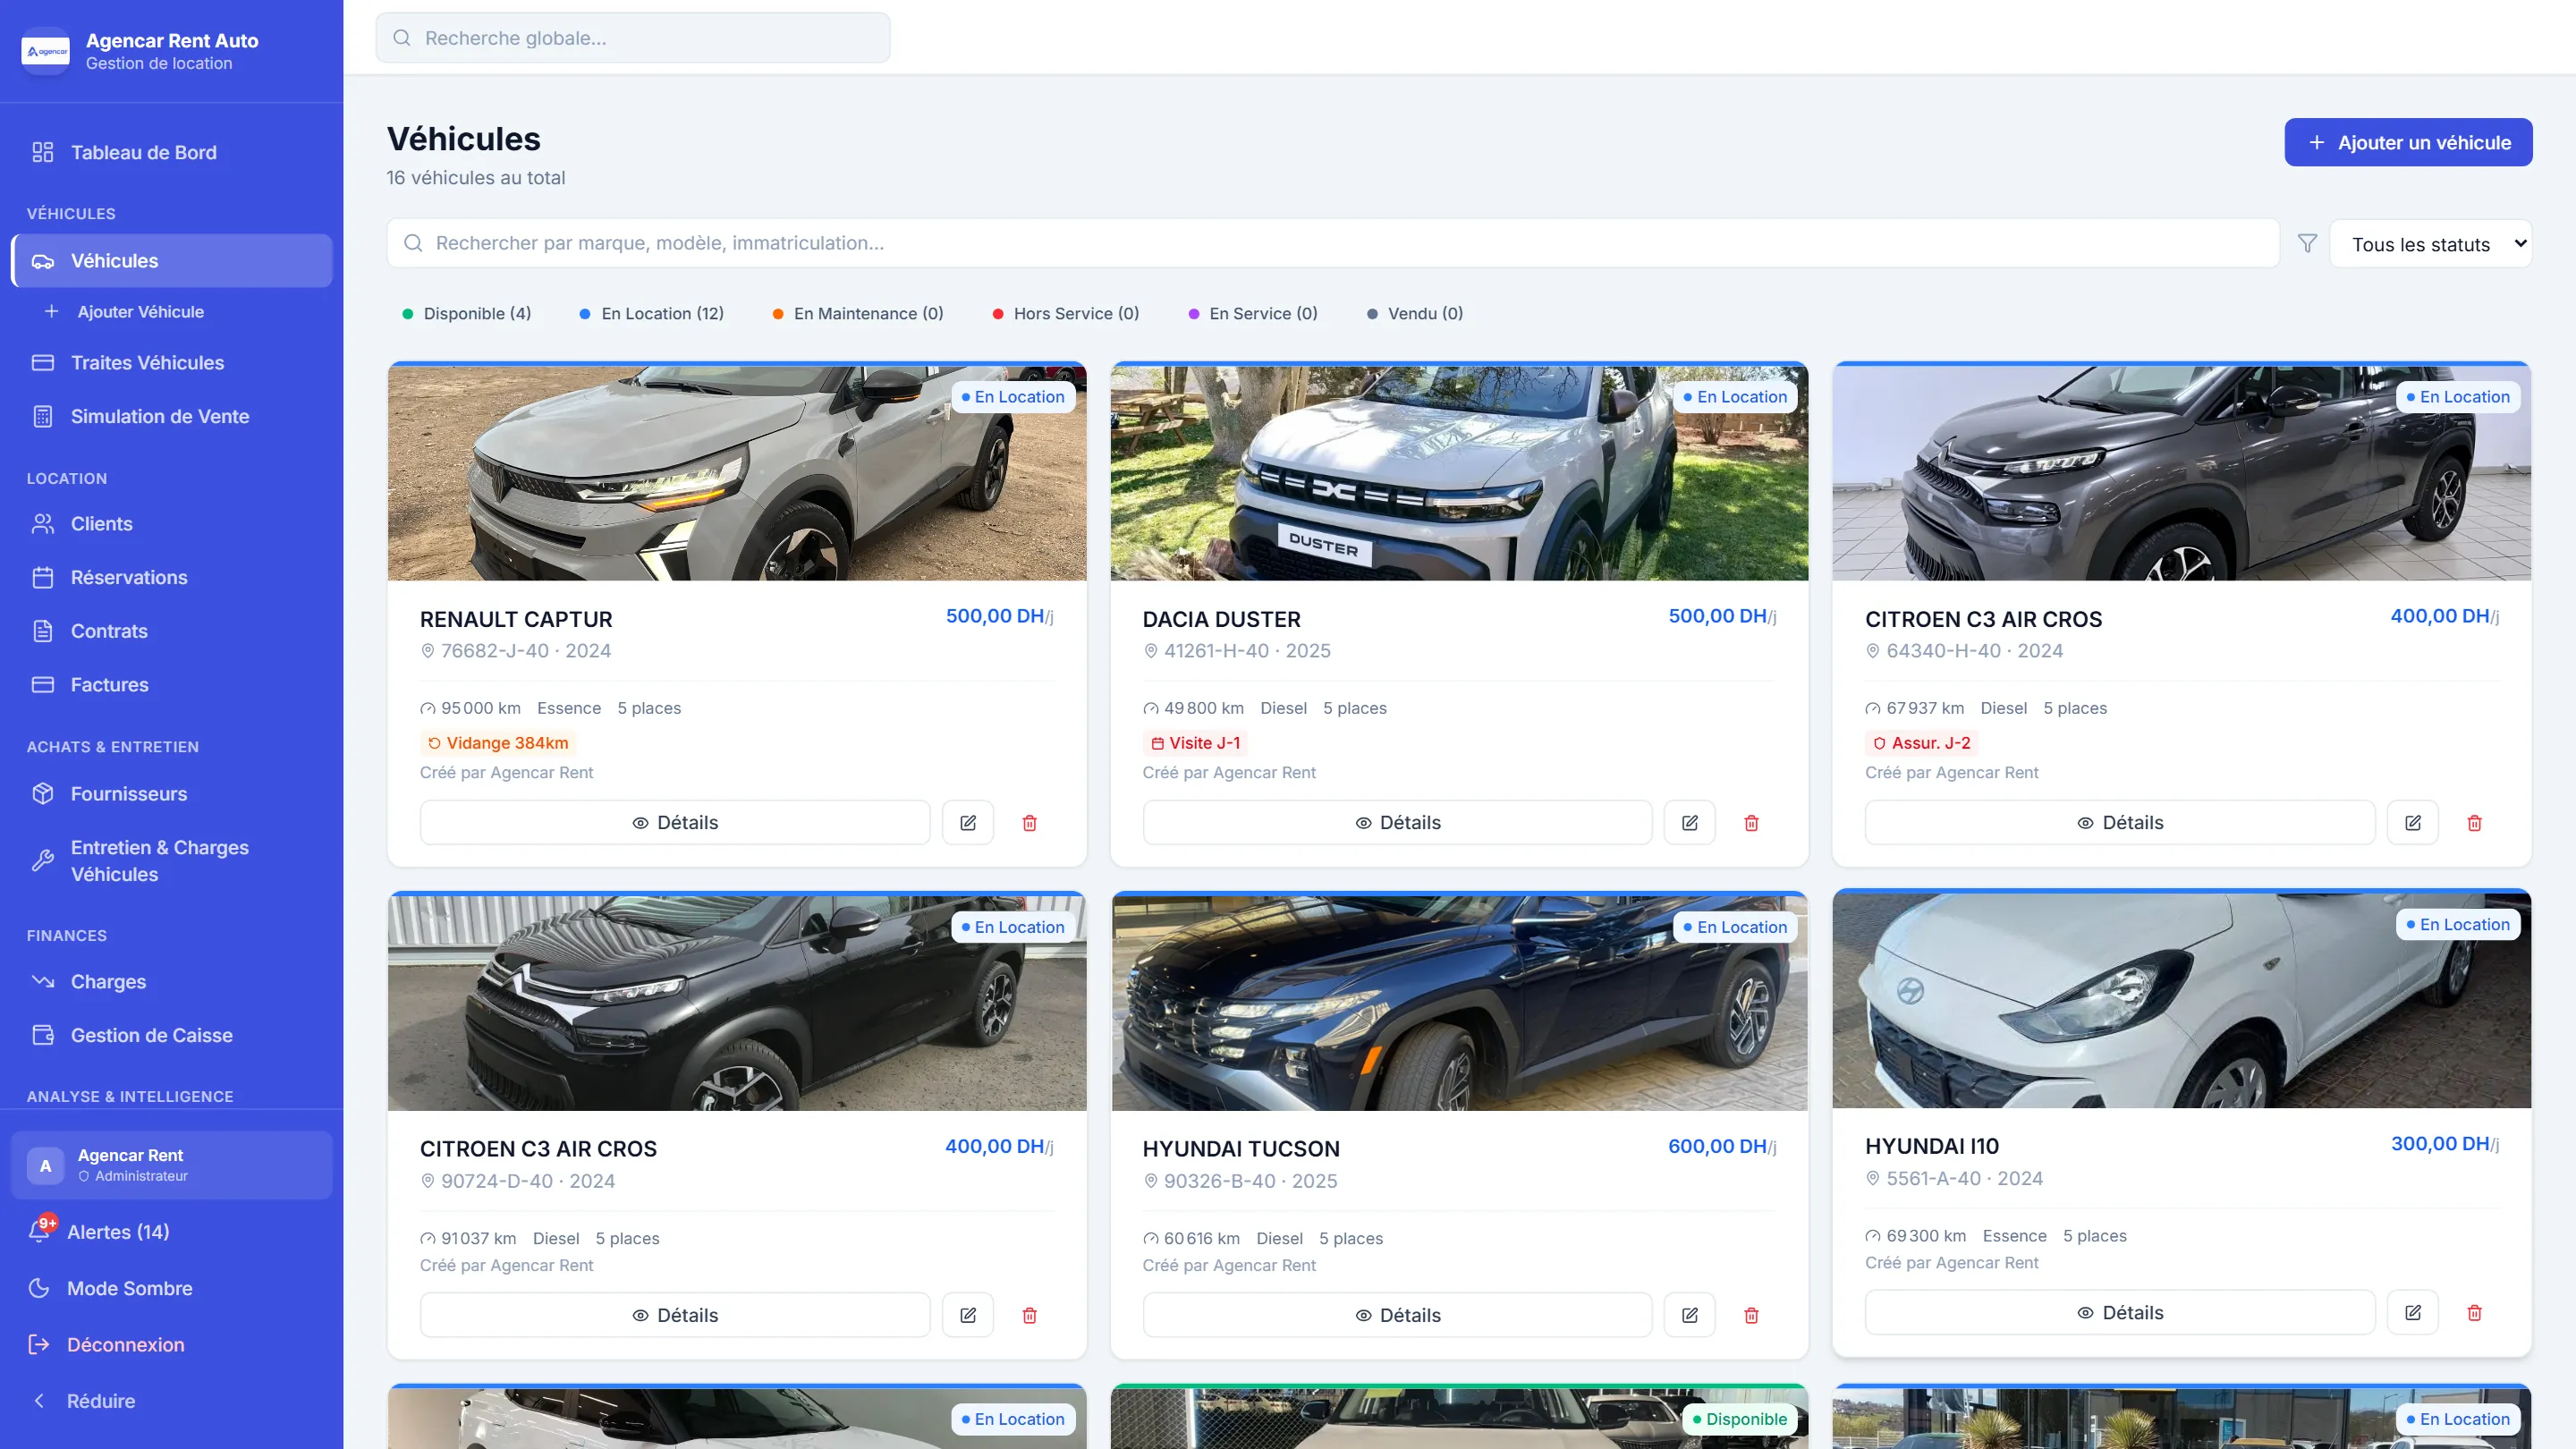Click the Visite J-1 alert badge
The height and width of the screenshot is (1449, 2576).
click(1196, 743)
